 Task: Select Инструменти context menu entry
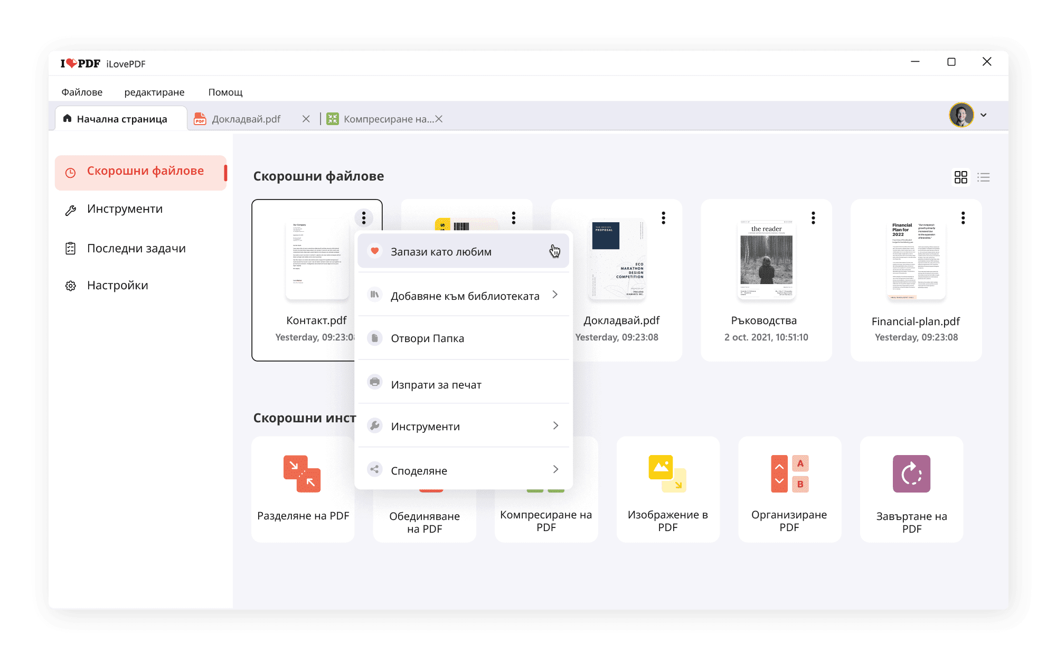click(463, 426)
